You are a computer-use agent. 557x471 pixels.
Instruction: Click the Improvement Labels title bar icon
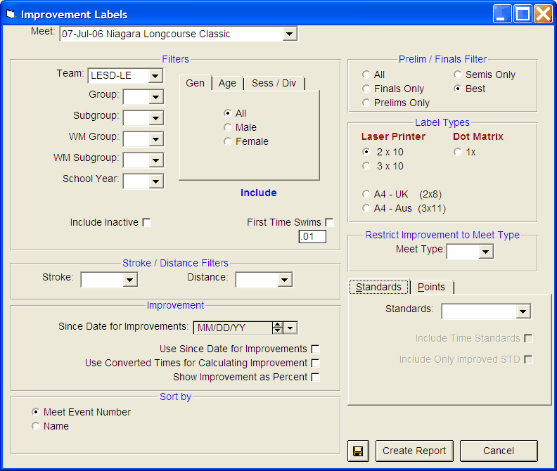[x=10, y=14]
